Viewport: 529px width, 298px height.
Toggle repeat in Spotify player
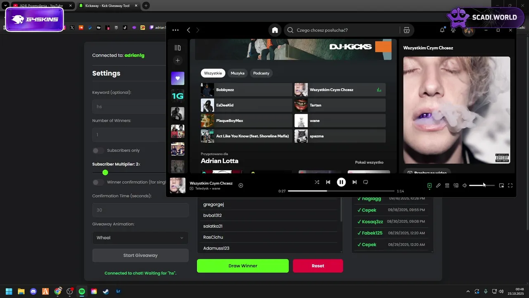365,182
